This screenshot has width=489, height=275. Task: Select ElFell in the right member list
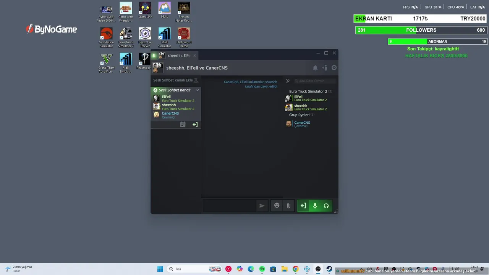click(309, 98)
